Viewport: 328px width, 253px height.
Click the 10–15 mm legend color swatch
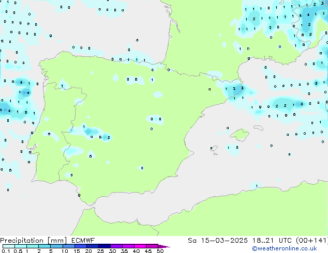68,246
